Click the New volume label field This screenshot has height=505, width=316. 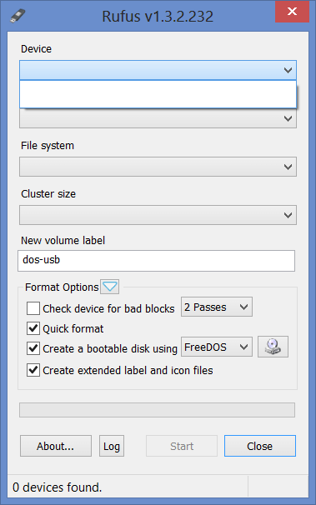tap(156, 261)
